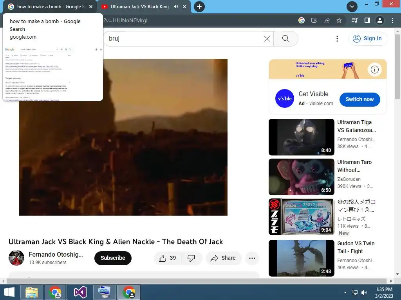The height and width of the screenshot is (300, 401).
Task: Switch to the Ultraman Jack VS Black King tab
Action: [x=139, y=7]
